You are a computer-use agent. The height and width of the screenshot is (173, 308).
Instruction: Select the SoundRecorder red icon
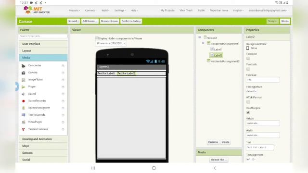[24, 101]
